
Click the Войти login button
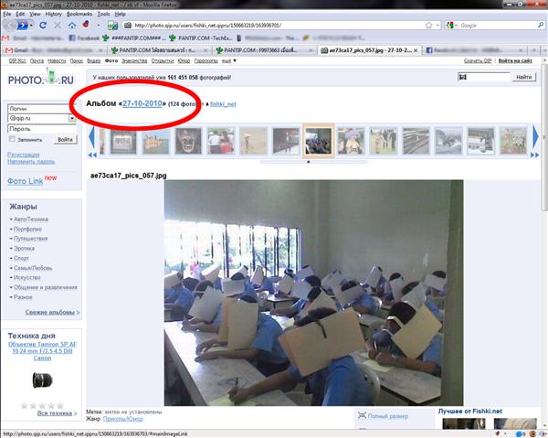pos(65,139)
